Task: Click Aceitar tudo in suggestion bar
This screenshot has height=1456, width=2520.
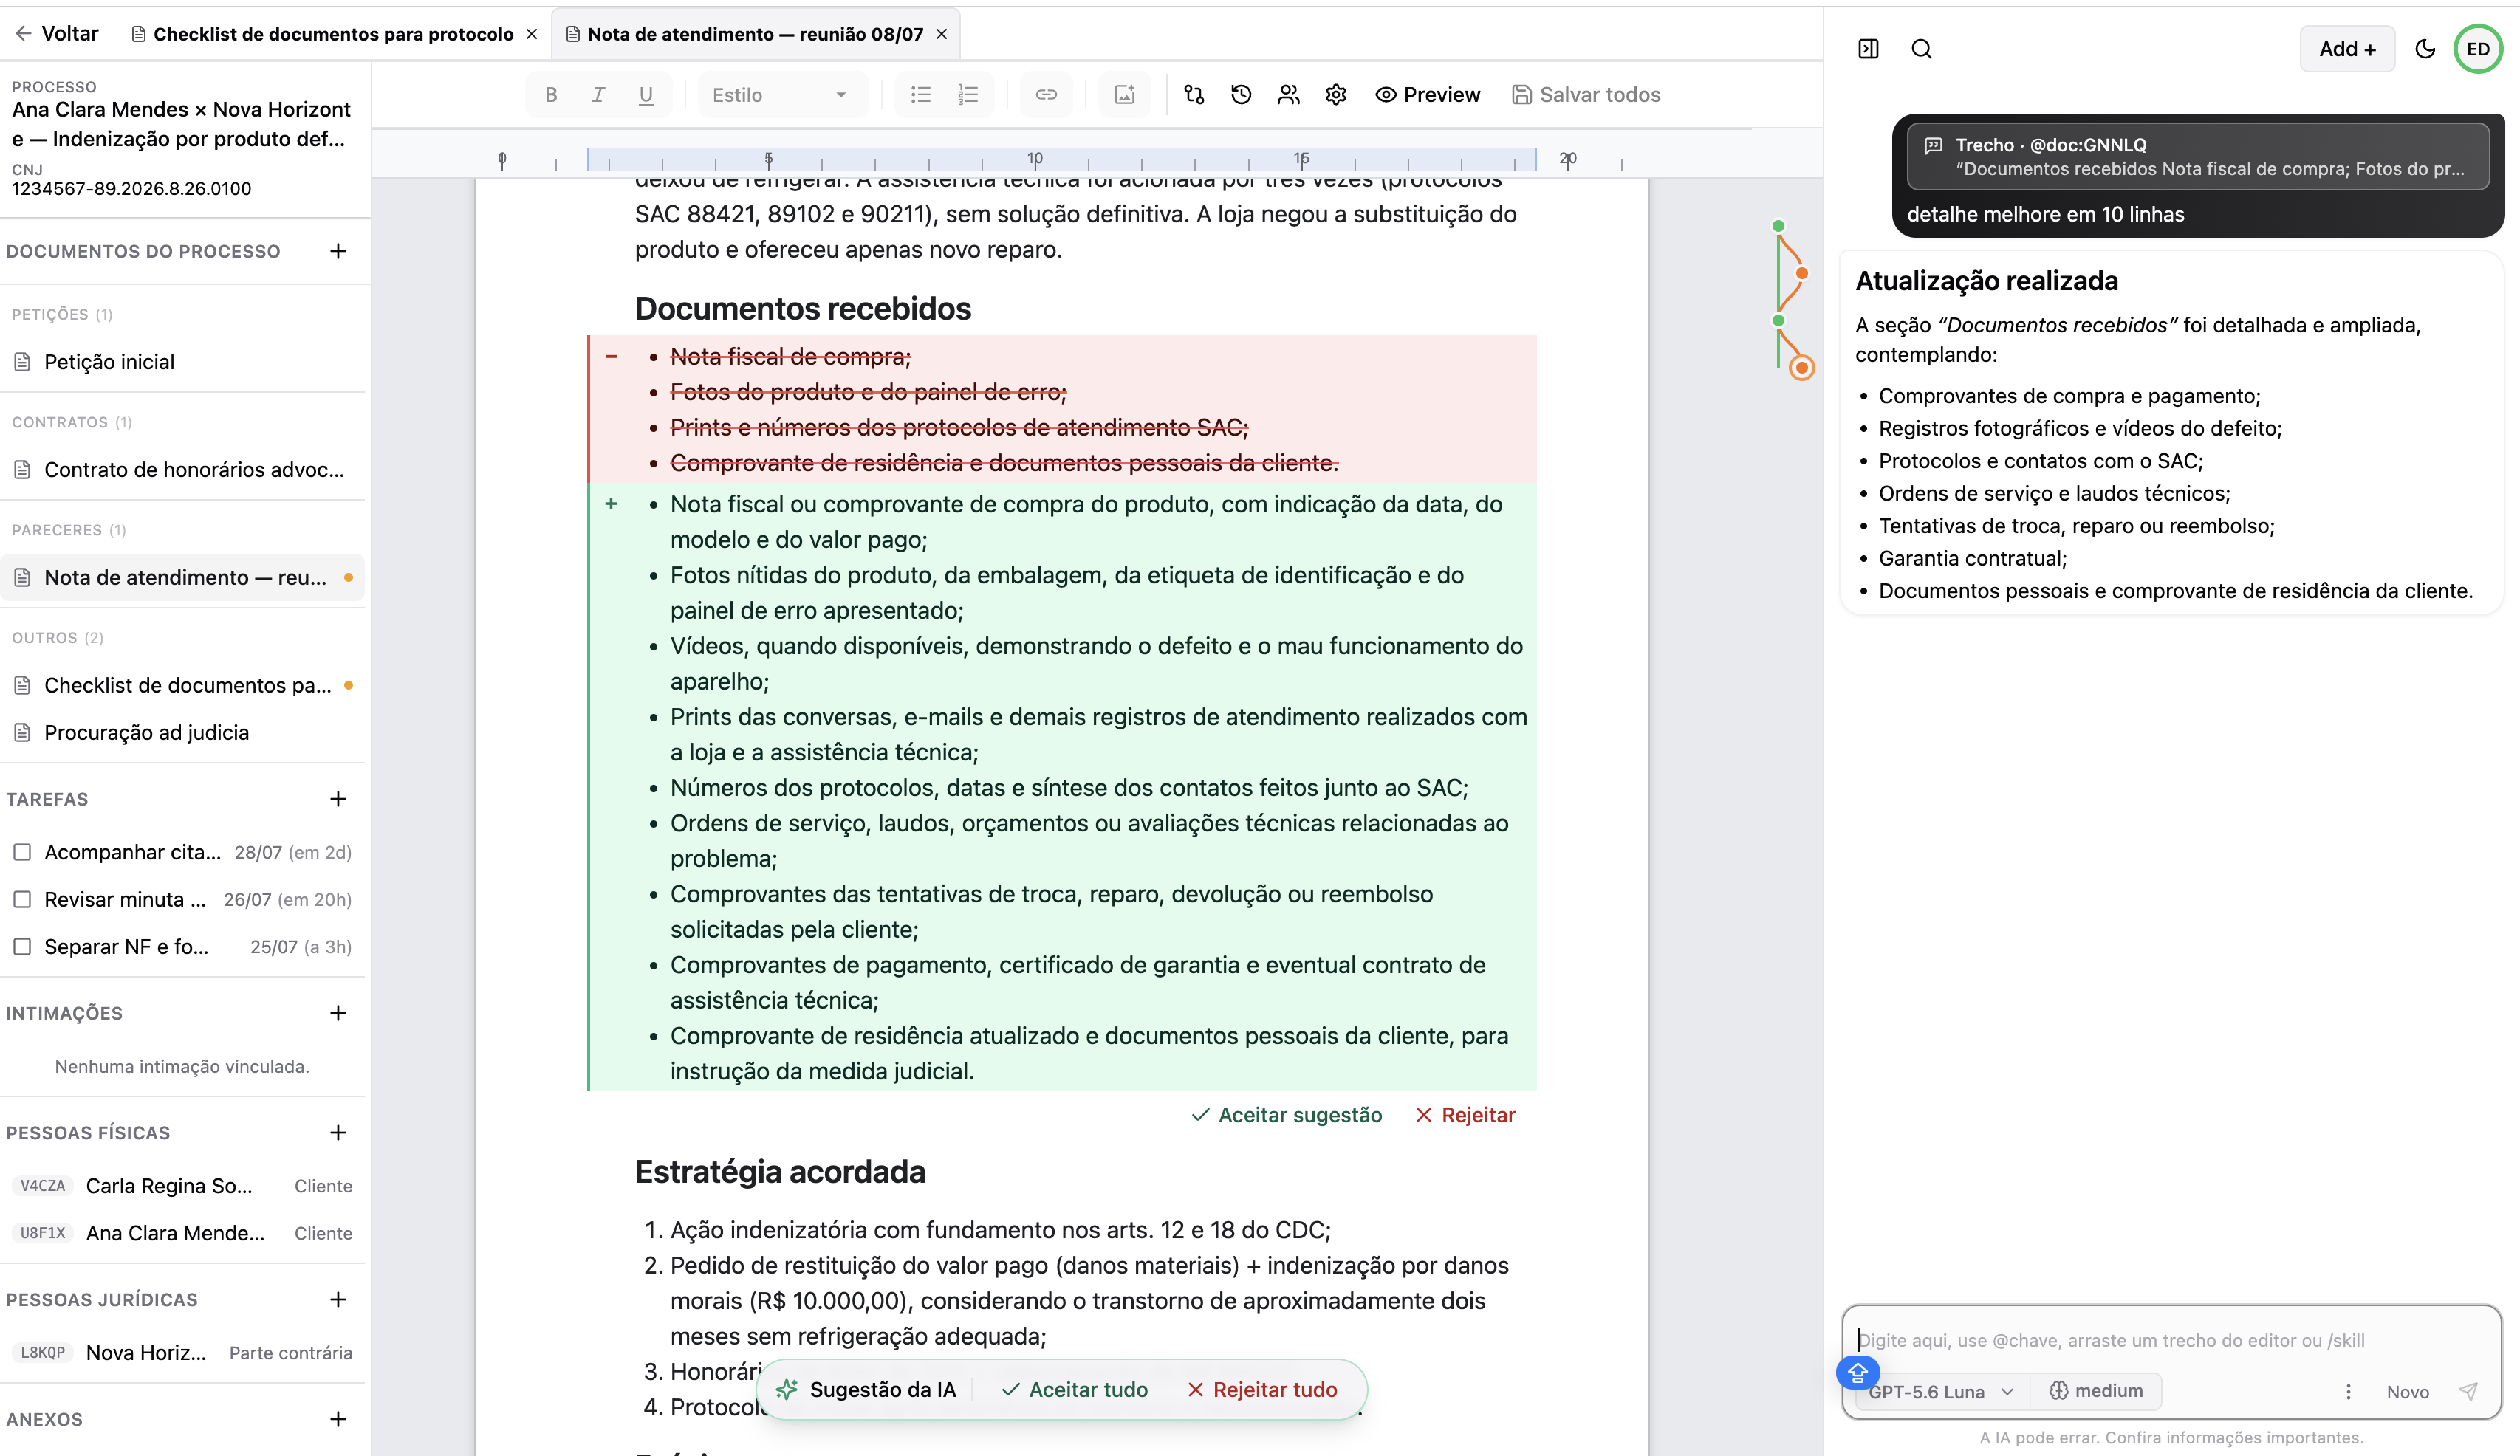Action: click(1075, 1389)
